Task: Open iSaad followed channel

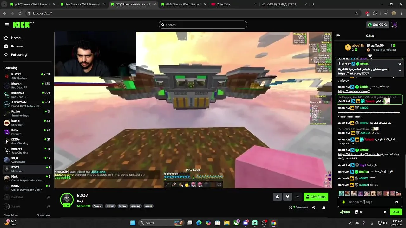Action: coord(27,123)
